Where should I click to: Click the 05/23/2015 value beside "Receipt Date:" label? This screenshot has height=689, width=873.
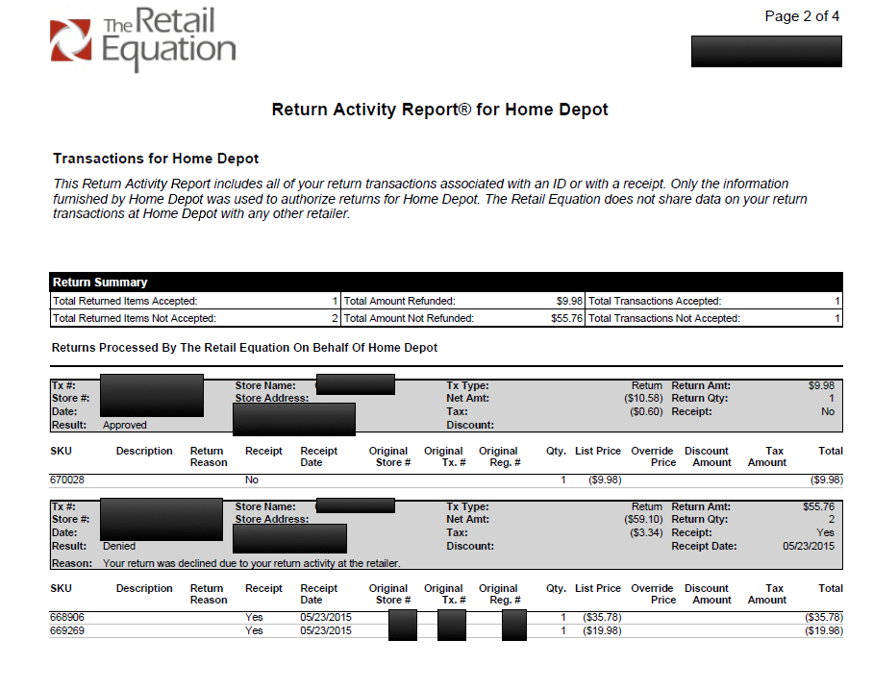click(x=809, y=546)
